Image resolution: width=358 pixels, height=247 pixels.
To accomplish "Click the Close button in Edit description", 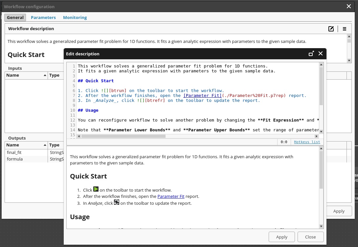I will tap(310, 237).
